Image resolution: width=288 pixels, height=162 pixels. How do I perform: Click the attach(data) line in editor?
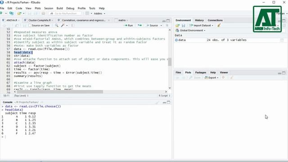click(x=24, y=63)
